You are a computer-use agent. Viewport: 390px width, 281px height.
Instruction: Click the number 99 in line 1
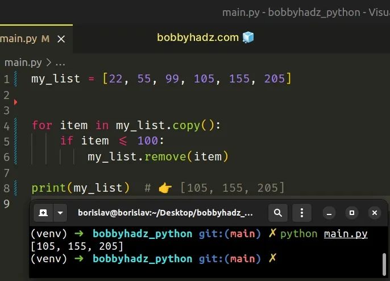coord(172,79)
